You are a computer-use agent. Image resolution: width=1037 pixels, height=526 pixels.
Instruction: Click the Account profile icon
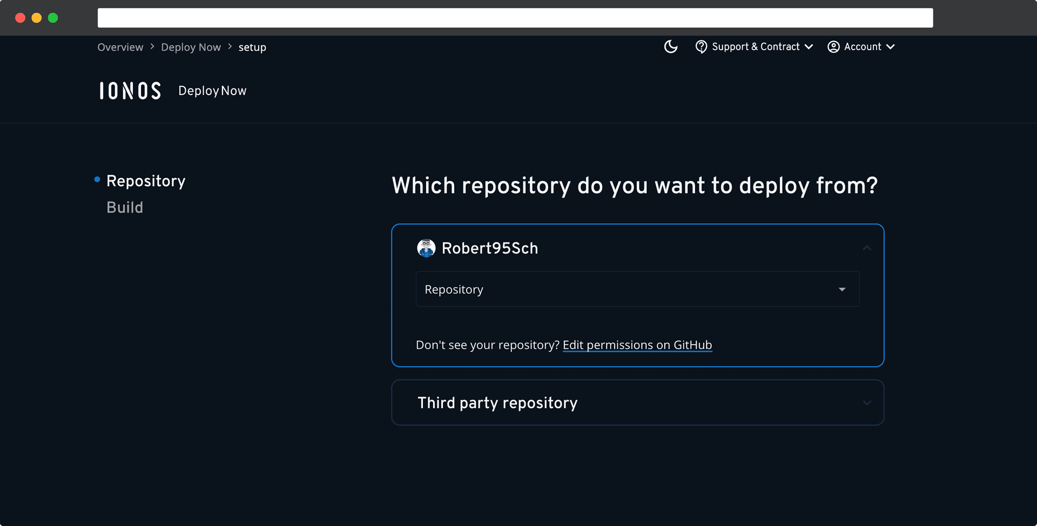pyautogui.click(x=833, y=47)
